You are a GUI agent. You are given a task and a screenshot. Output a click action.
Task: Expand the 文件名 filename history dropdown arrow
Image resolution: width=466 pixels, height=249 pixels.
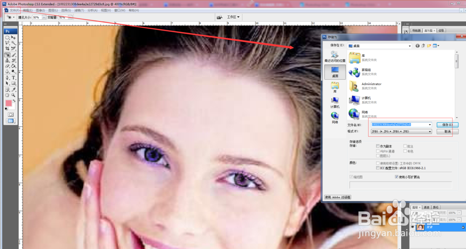point(430,125)
